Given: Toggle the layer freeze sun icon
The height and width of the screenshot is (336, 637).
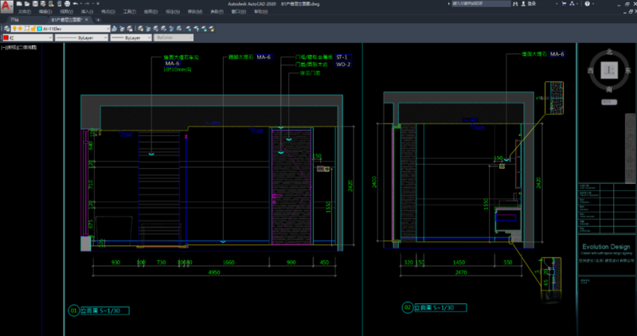Looking at the screenshot, I should click(x=21, y=28).
